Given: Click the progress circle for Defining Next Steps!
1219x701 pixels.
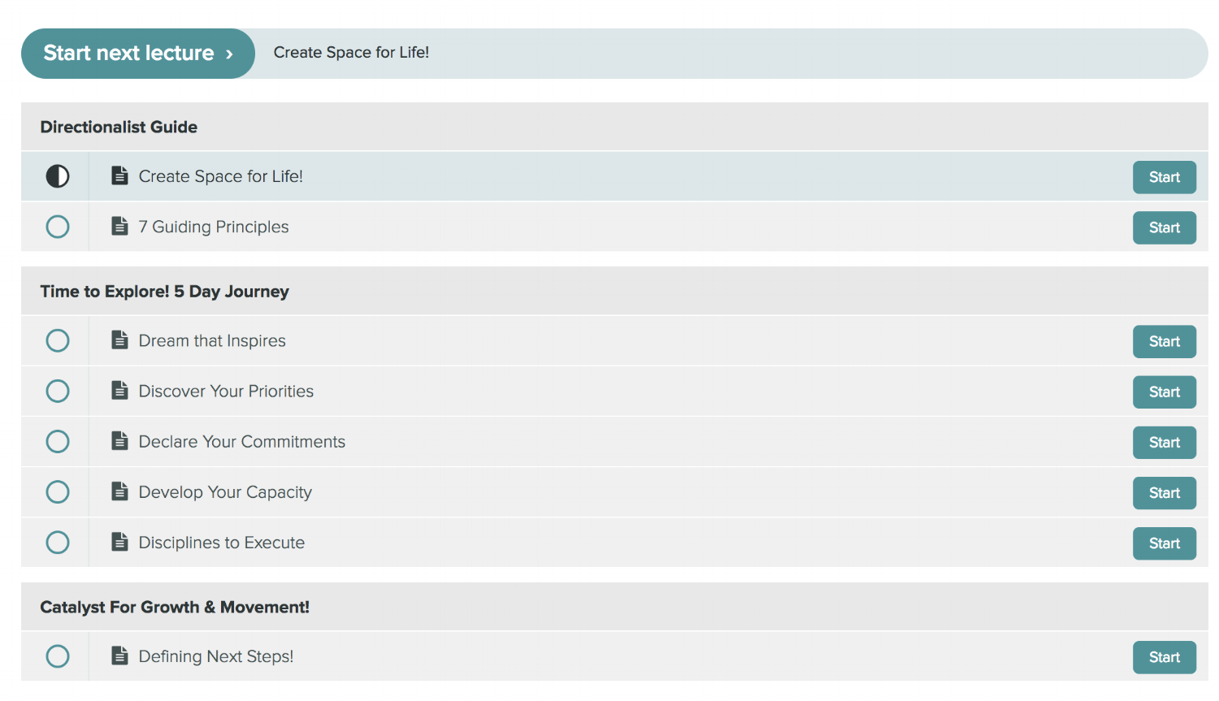Looking at the screenshot, I should (x=58, y=656).
